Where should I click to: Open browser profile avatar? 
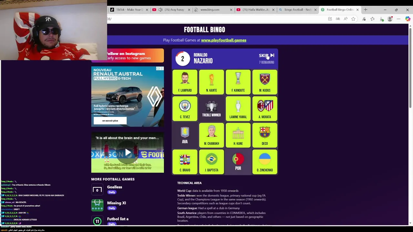point(390,19)
